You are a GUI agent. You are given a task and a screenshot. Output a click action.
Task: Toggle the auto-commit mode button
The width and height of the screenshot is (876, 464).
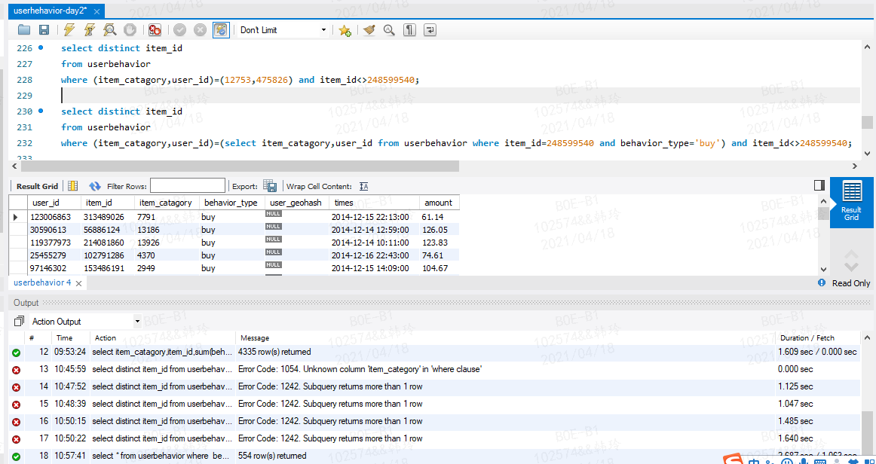tap(221, 30)
